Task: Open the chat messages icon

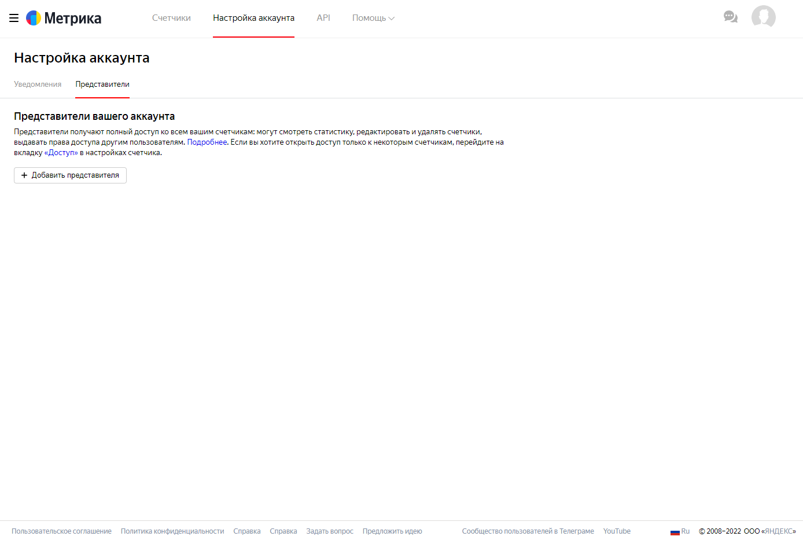Action: tap(731, 17)
